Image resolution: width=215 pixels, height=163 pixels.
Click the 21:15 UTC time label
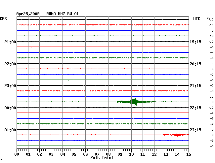(x=195, y=86)
